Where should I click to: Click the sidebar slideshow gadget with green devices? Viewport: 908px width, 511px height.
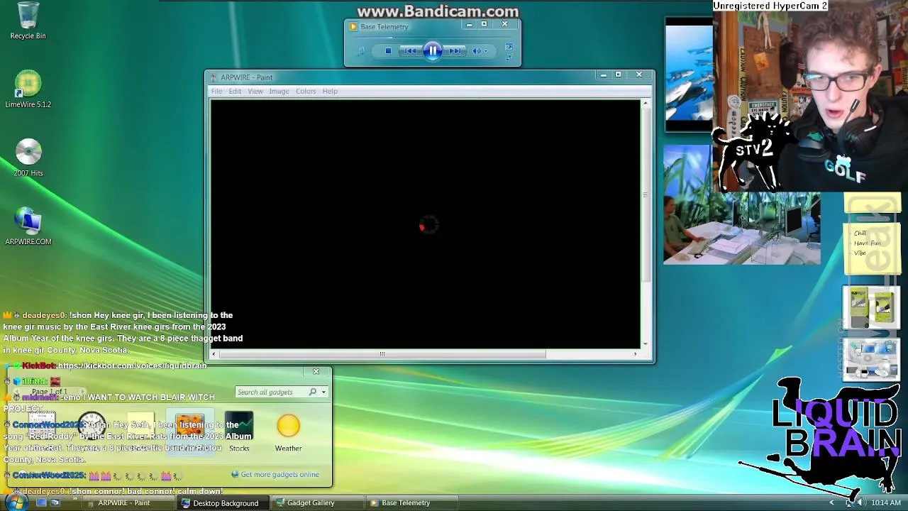(x=871, y=307)
